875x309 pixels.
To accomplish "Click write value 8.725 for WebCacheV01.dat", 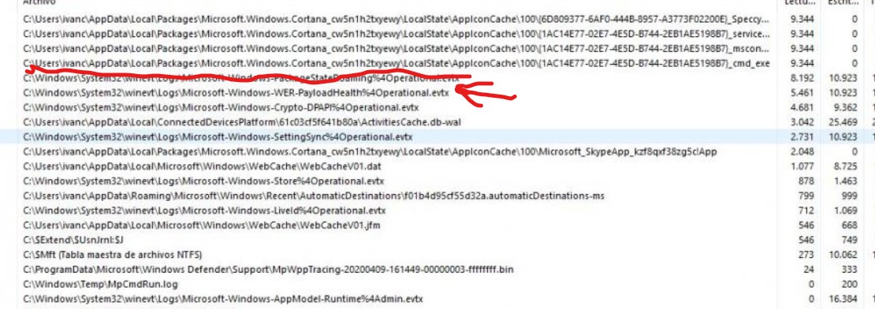I will pyautogui.click(x=845, y=166).
